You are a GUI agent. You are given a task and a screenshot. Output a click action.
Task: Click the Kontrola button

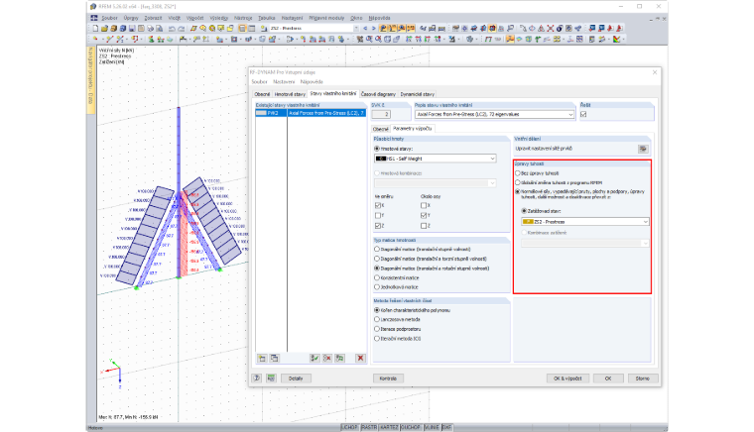[388, 378]
